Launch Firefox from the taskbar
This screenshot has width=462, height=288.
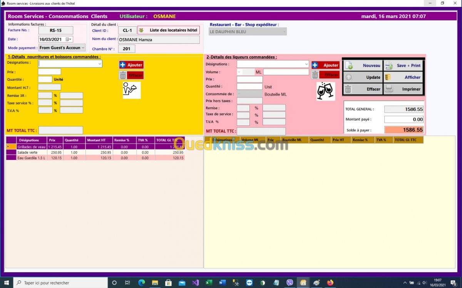(330, 283)
